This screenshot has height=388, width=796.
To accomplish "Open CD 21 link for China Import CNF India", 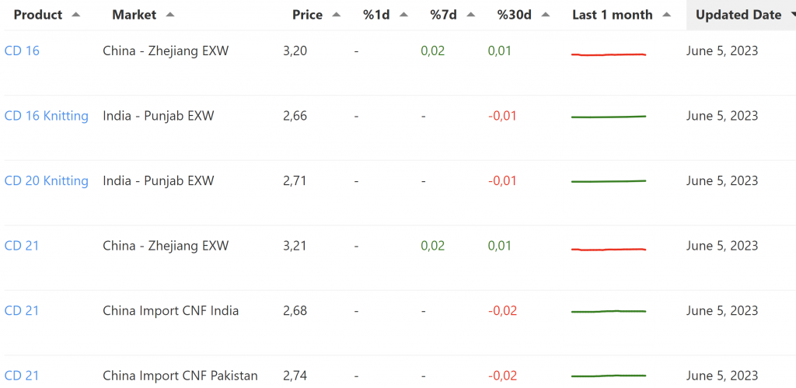I will 22,311.
